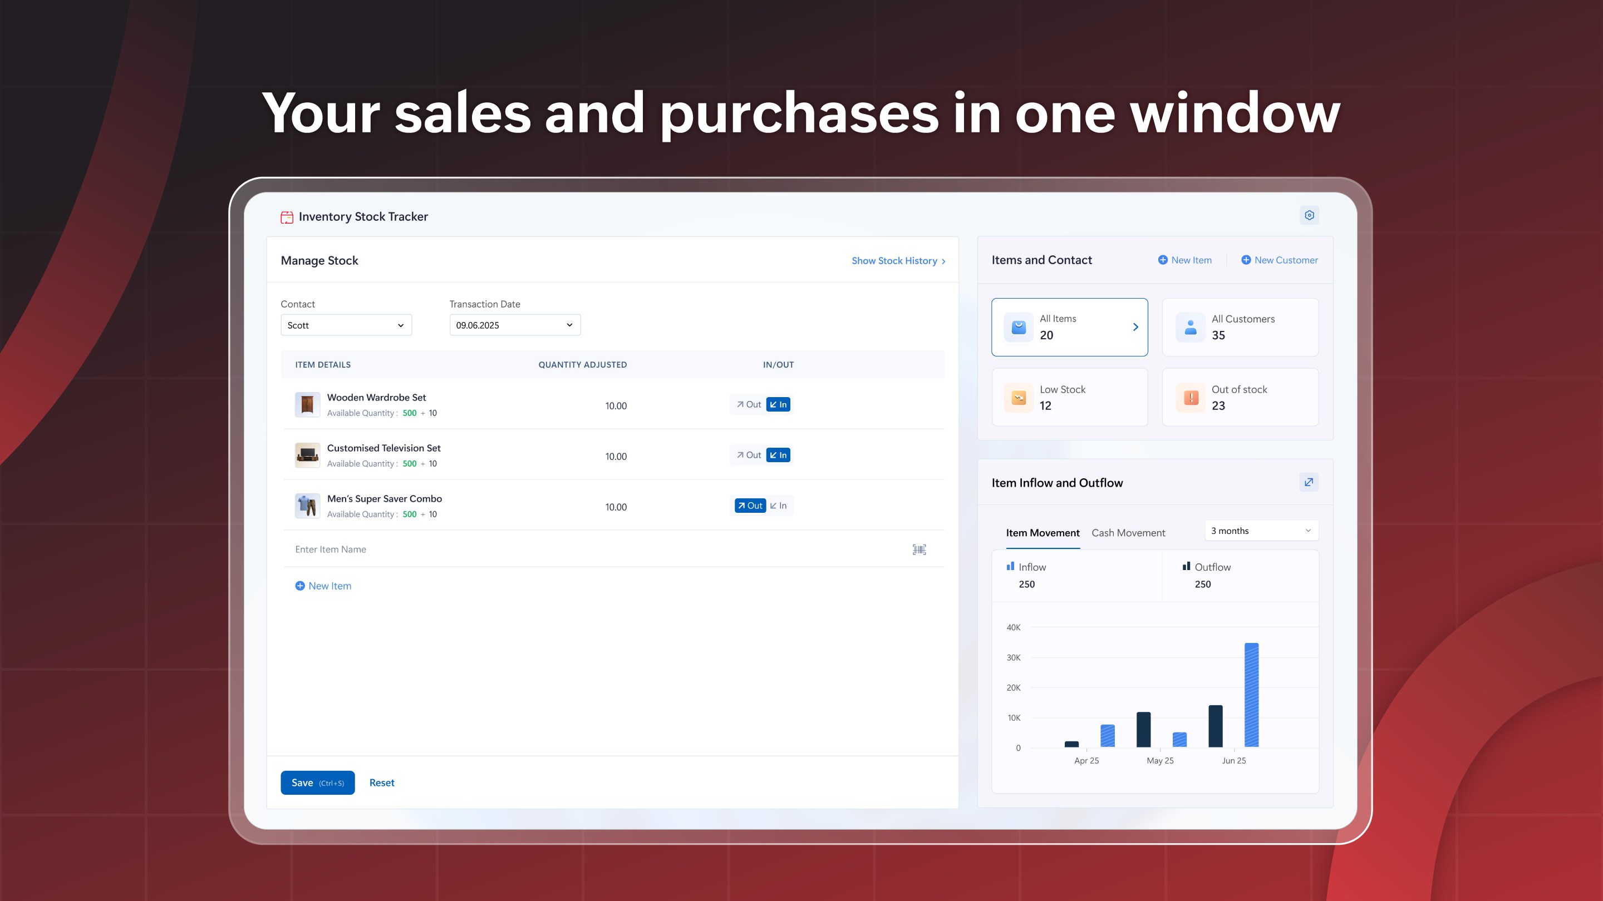Click Wooden Wardrobe Set quantity 10.00
The image size is (1603, 901).
point(616,406)
